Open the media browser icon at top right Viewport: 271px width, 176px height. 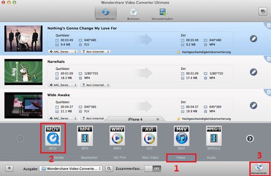(x=263, y=12)
